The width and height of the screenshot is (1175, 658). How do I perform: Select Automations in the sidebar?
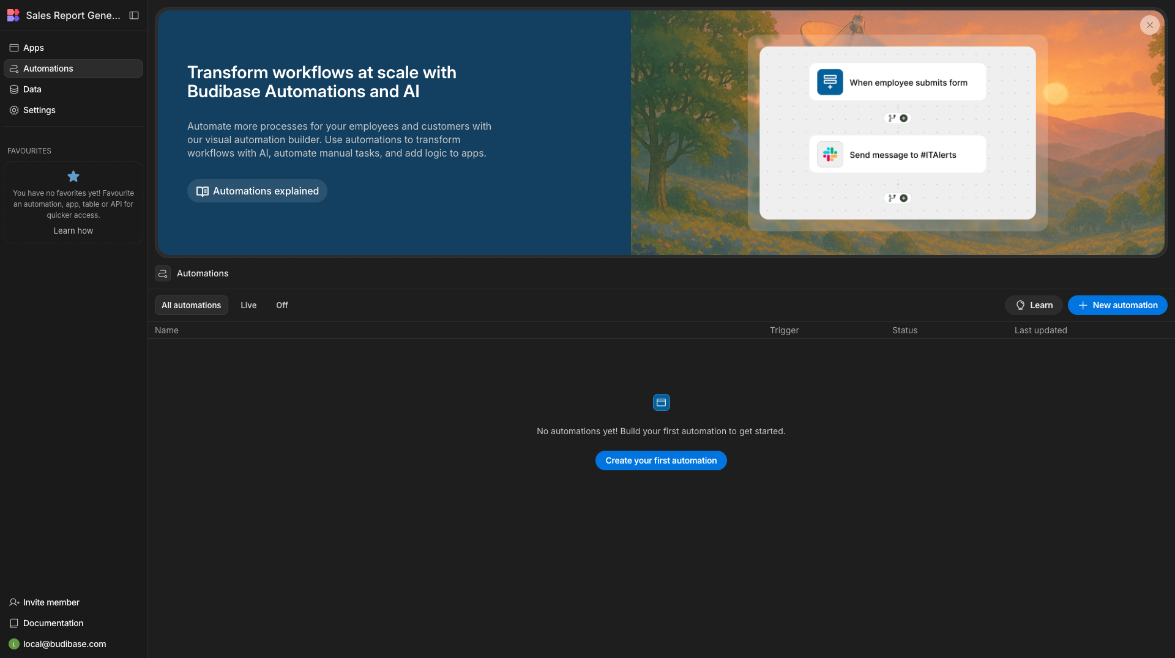(73, 68)
